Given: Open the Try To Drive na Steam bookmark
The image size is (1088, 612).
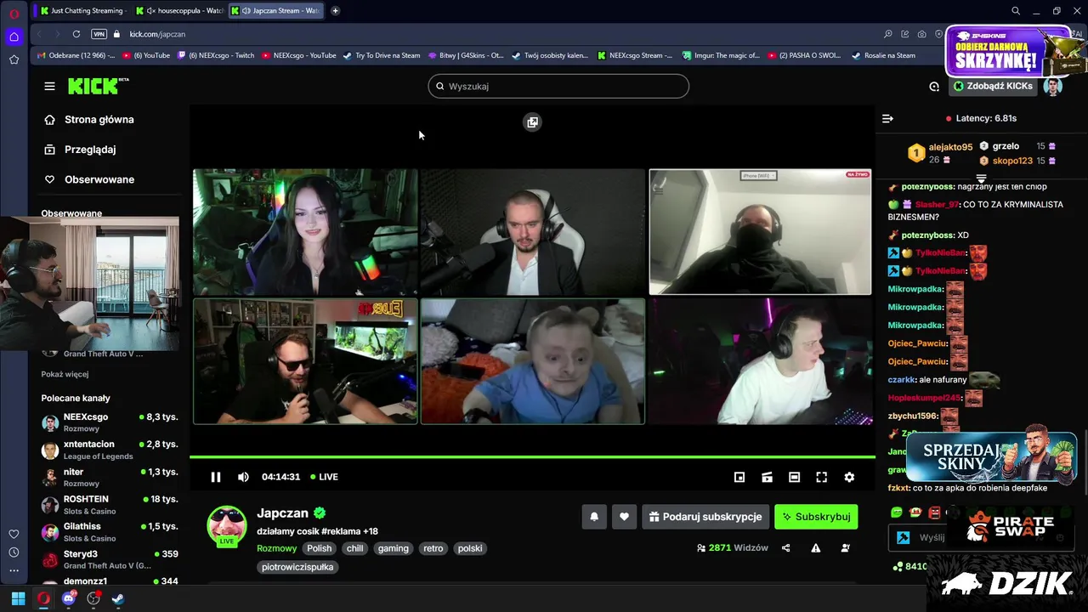Looking at the screenshot, I should pyautogui.click(x=382, y=55).
